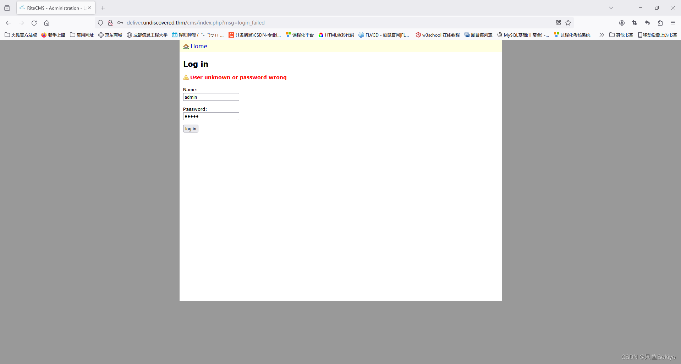Open the 成都信息工程大学 bookmark
The image size is (681, 364).
click(147, 35)
